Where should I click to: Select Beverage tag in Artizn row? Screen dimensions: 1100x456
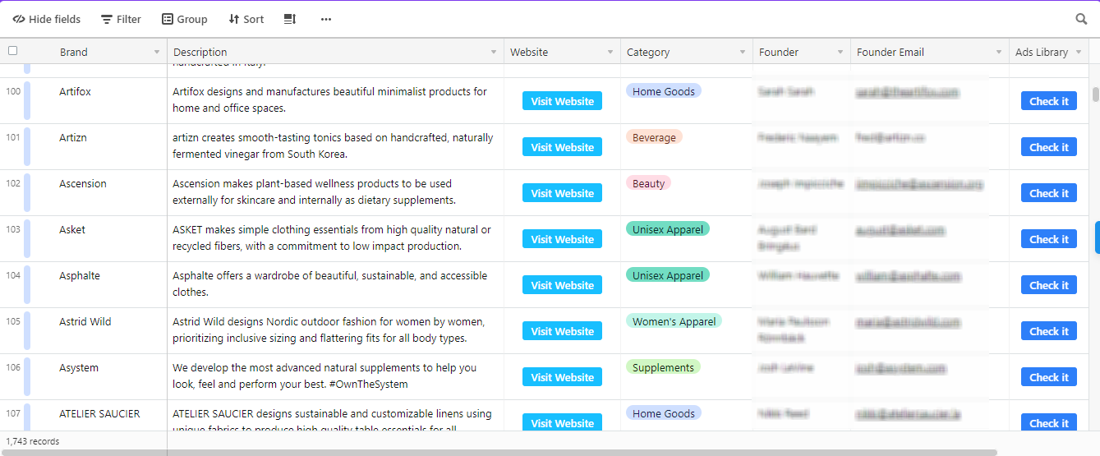click(654, 137)
